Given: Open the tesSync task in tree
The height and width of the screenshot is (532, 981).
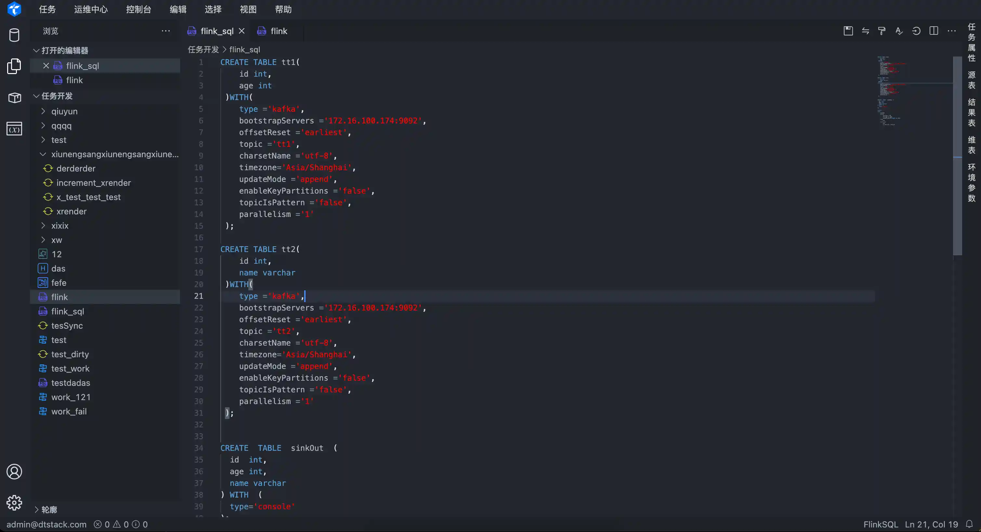Looking at the screenshot, I should pyautogui.click(x=67, y=325).
